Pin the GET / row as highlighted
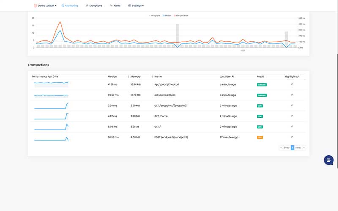 coord(292,127)
